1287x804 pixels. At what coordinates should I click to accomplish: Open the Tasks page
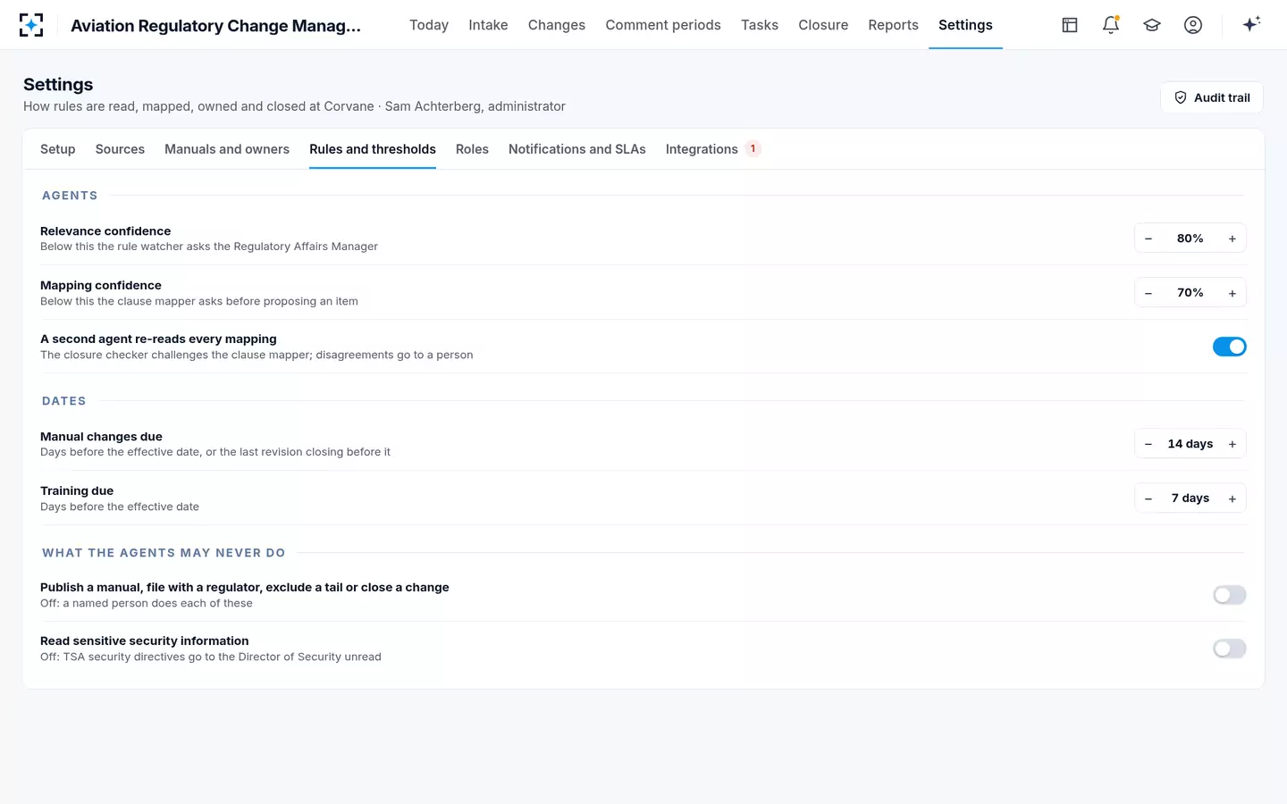760,25
